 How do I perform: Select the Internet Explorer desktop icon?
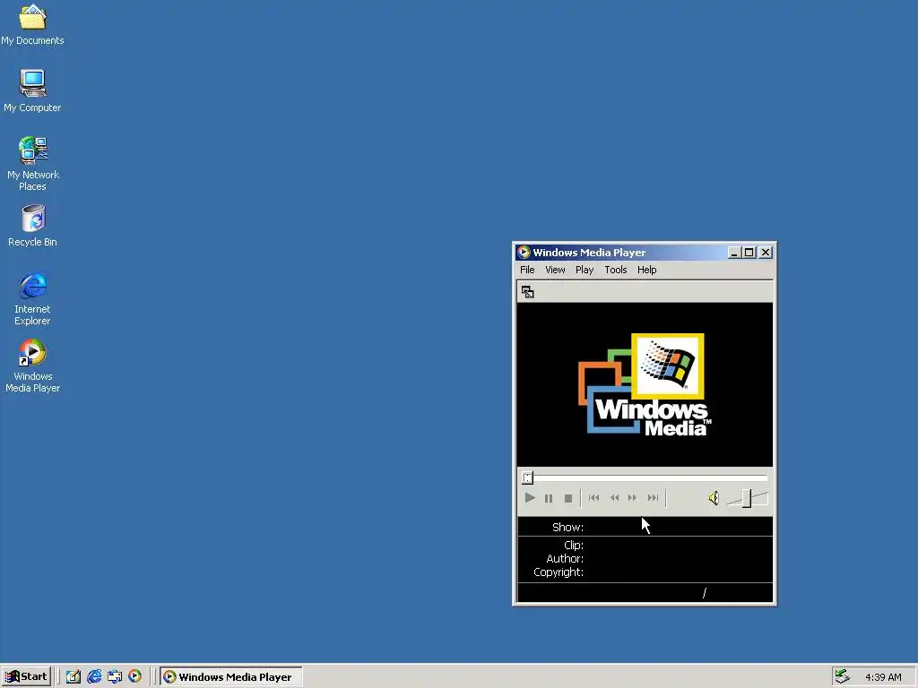[x=32, y=298]
